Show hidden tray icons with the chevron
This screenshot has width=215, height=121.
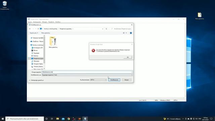coord(183,119)
